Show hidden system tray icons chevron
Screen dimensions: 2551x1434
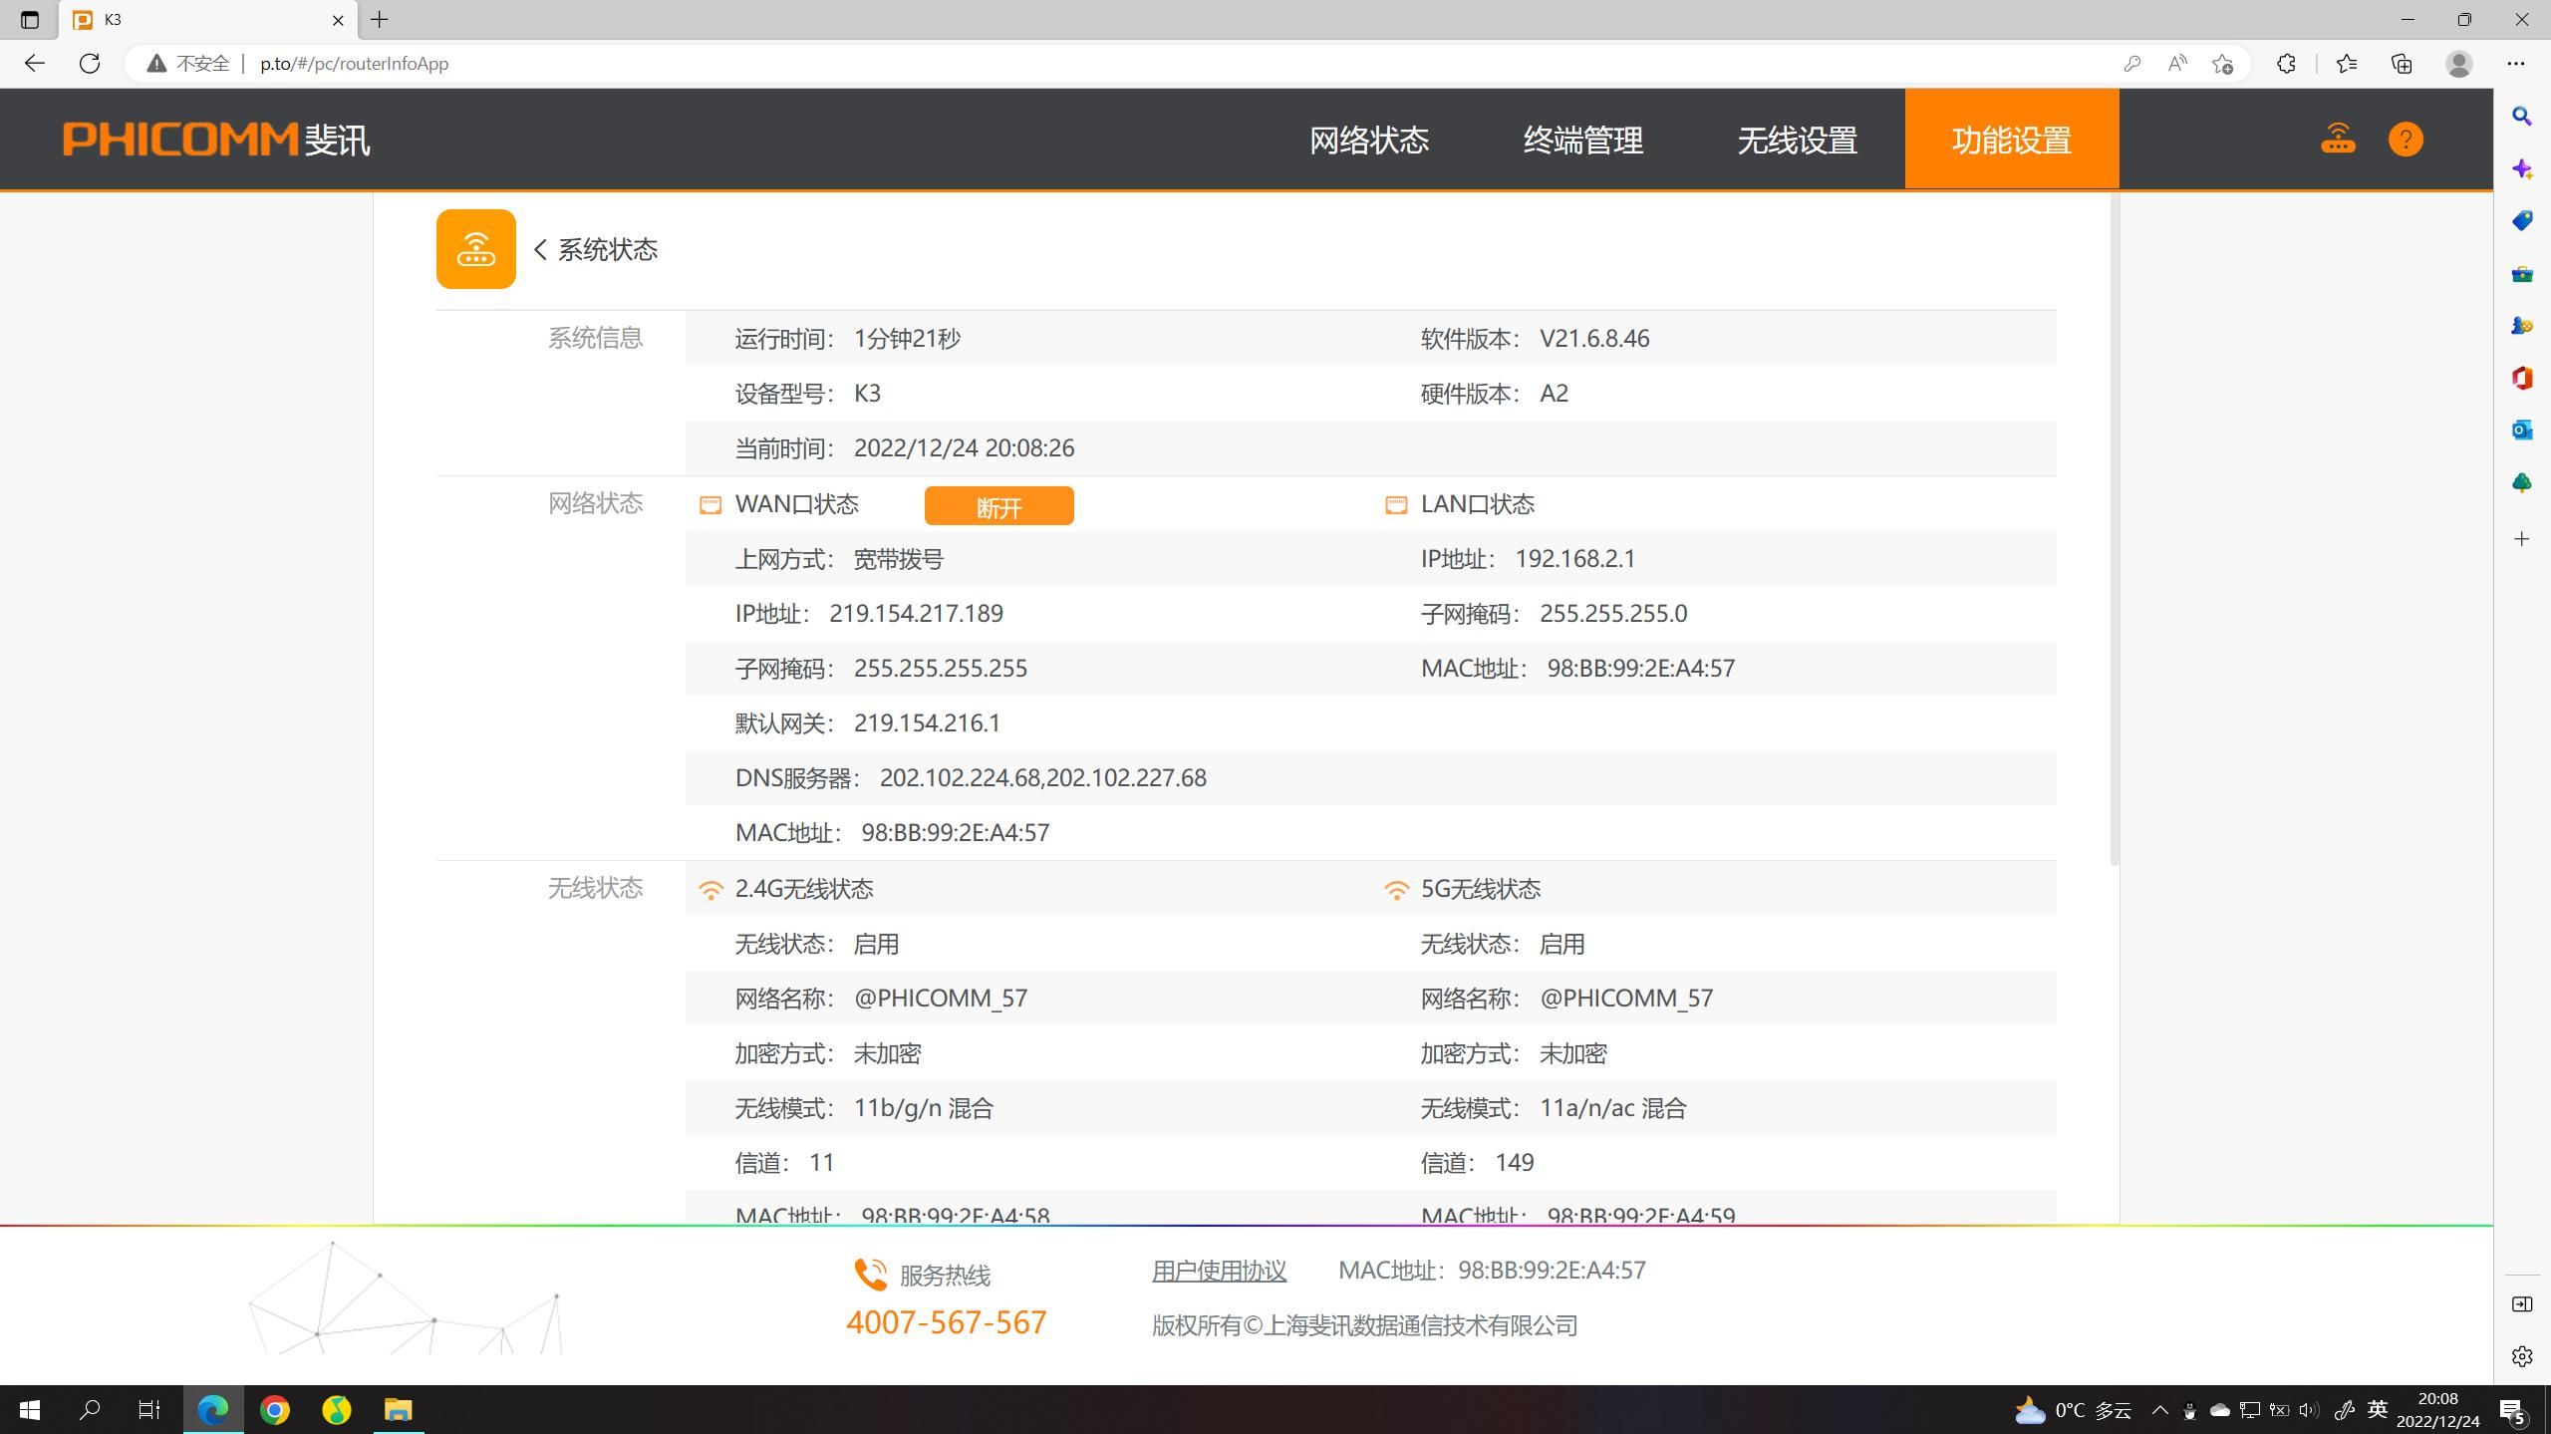pos(2159,1410)
